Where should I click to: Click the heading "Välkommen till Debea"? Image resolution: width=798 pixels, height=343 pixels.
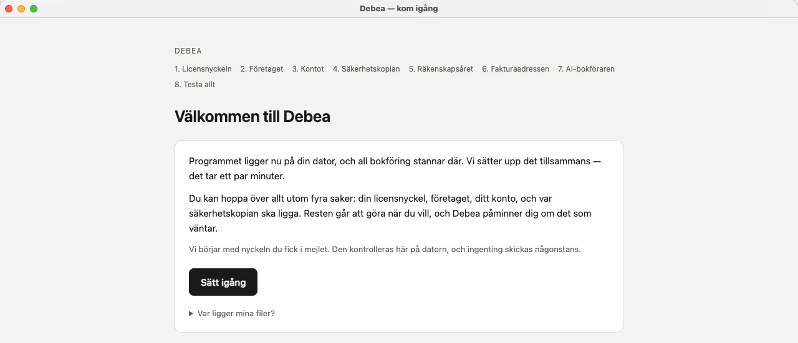pos(252,116)
